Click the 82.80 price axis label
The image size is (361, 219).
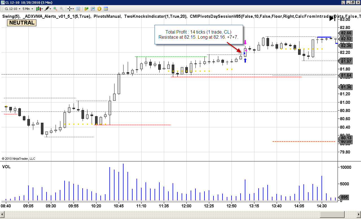point(345,28)
